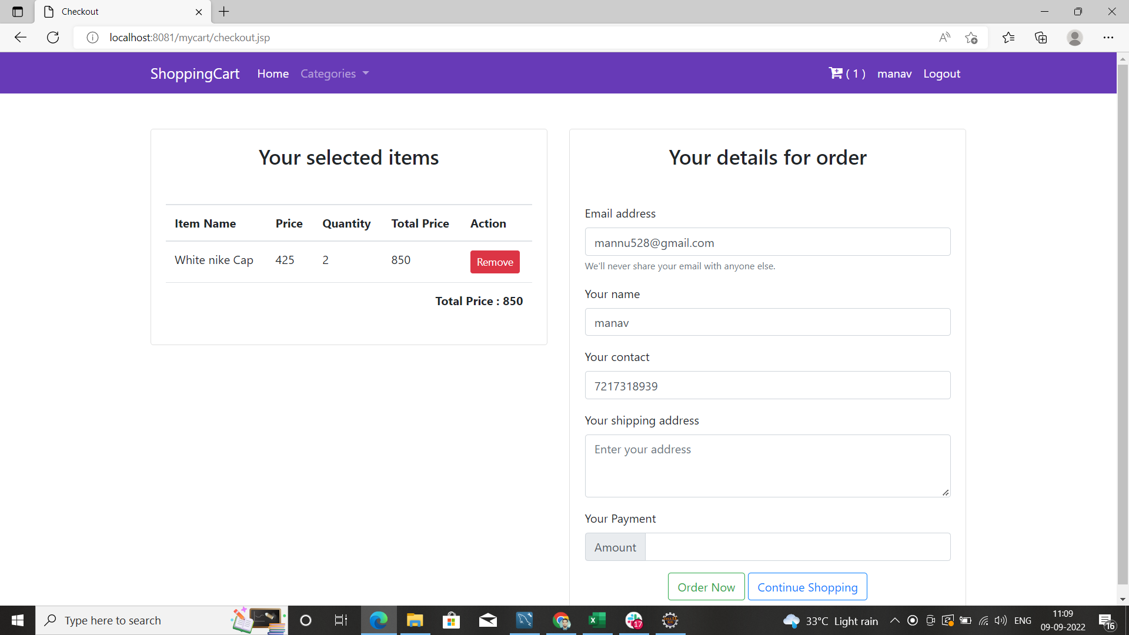
Task: Open Slack from the taskbar
Action: tap(634, 620)
